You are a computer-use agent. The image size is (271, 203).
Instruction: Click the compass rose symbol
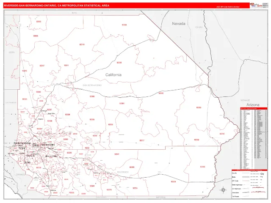click(223, 190)
